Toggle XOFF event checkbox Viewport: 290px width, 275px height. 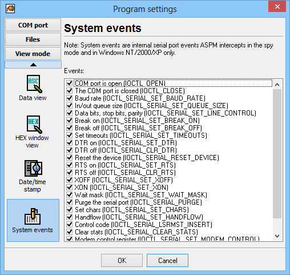coord(70,180)
